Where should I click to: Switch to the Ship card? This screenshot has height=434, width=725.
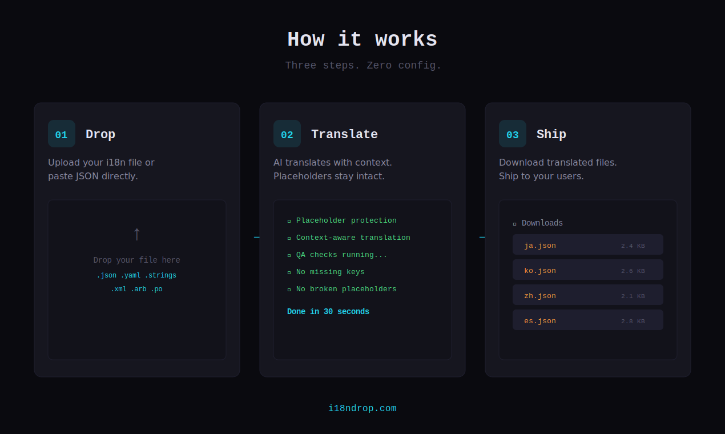pos(587,239)
